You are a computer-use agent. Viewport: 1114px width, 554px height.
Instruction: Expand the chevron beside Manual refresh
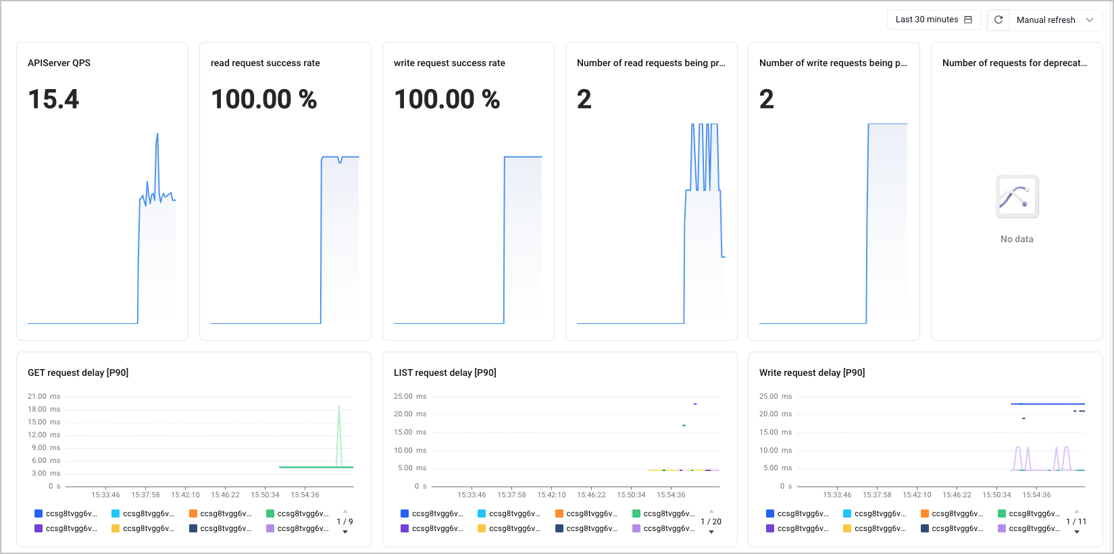tap(1090, 20)
